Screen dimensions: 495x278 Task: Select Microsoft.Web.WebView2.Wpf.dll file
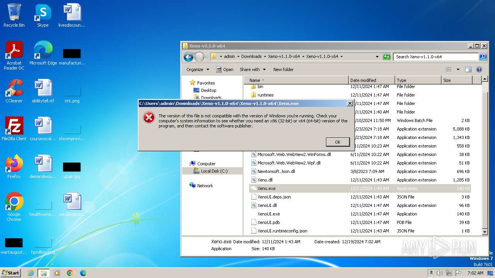(289, 163)
